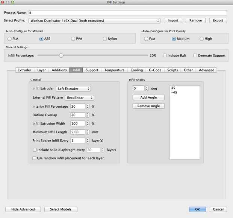The width and height of the screenshot is (233, 218).
Task: Open the External Fill Pattern dropdown
Action: [80, 98]
